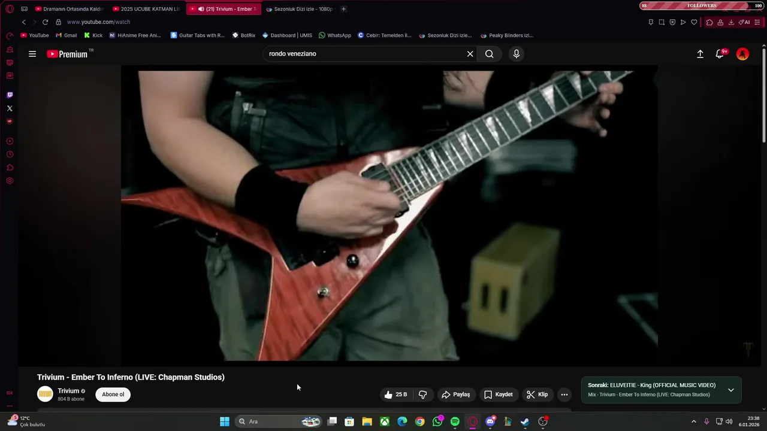Show hidden system tray icons
The width and height of the screenshot is (767, 431).
pyautogui.click(x=694, y=421)
